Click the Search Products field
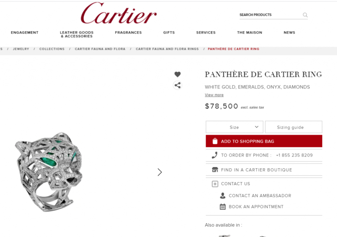This screenshot has width=337, height=237. (271, 15)
